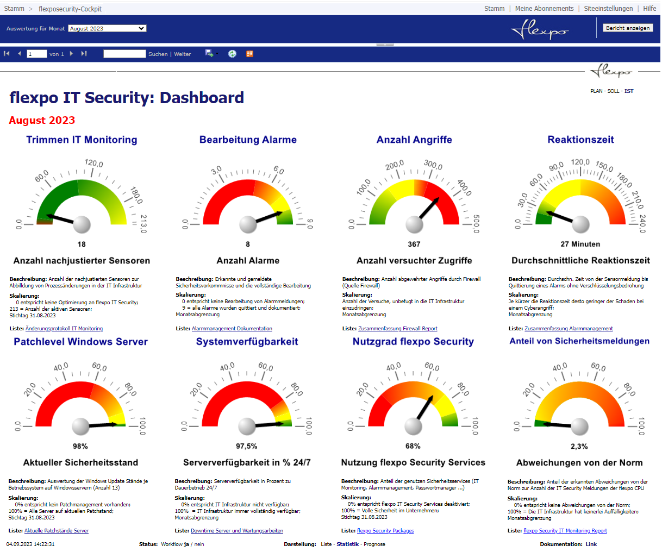Screen dimensions: 662x552
Task: Click the Stamm breadcrumb link
Action: point(14,9)
